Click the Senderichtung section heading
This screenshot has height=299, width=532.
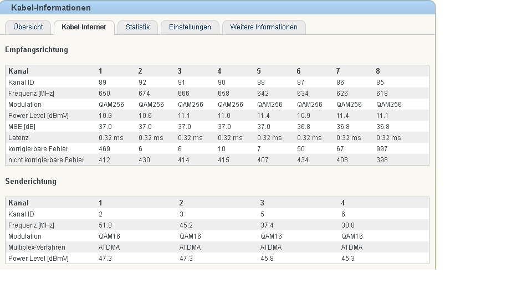(31, 182)
